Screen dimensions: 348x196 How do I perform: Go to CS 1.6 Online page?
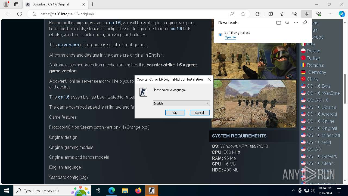tap(321, 121)
